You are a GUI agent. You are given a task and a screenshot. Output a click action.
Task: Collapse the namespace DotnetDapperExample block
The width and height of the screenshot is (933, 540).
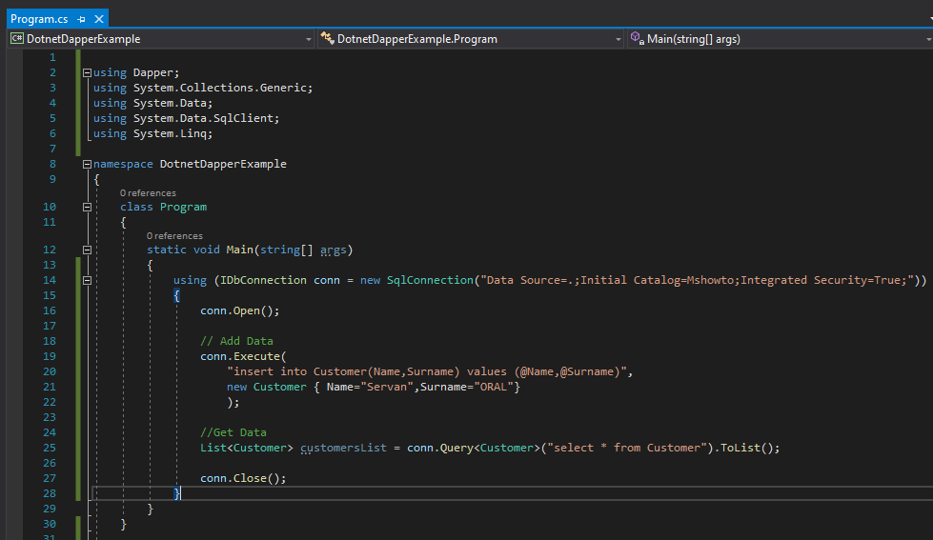click(x=87, y=164)
